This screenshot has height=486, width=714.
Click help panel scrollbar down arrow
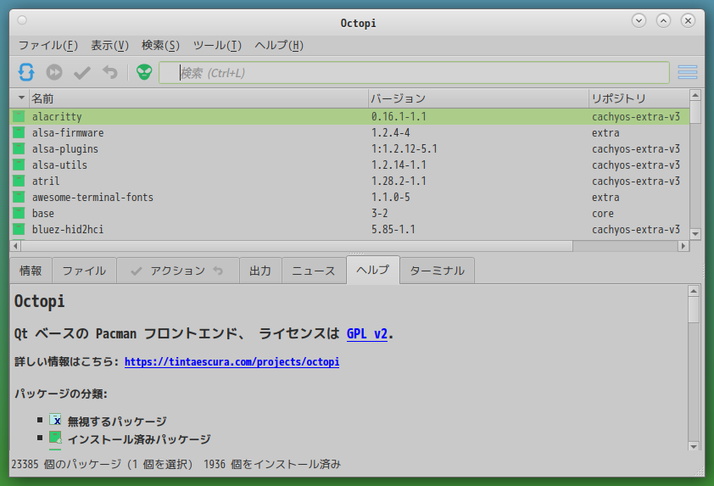(x=694, y=446)
